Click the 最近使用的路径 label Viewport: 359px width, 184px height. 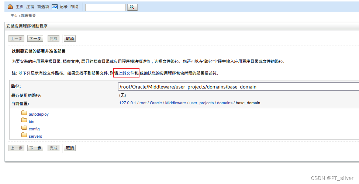26,95
